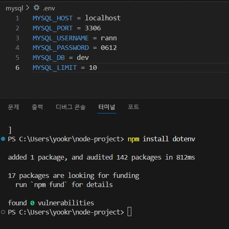229x229 pixels.
Task: Select the 터미널 tab
Action: coord(107,107)
